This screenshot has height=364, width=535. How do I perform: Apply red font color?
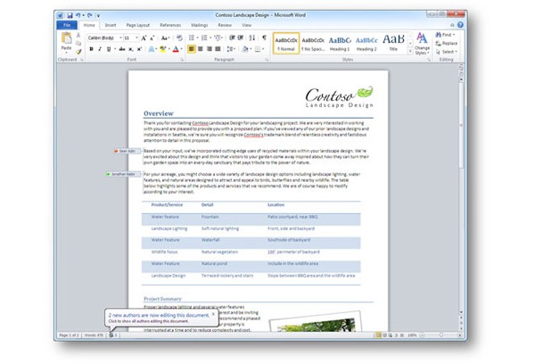pos(176,49)
